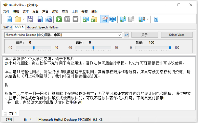The width and height of the screenshot is (198, 123).
Task: Switch to Microsoft Speech Platform tab
Action: point(42,27)
